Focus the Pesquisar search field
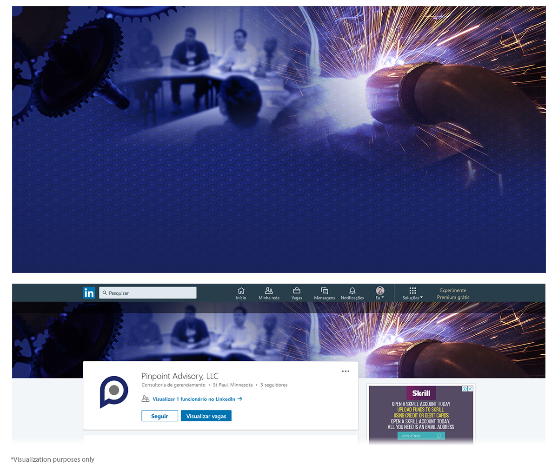558x465 pixels. 148,293
